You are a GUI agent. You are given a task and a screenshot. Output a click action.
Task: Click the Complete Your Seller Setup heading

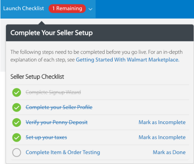point(51,33)
